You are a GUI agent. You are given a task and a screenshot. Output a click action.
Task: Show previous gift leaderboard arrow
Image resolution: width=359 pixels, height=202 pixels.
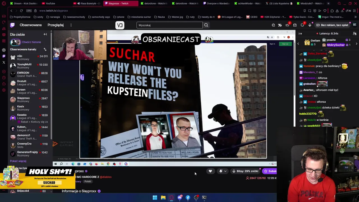298,43
